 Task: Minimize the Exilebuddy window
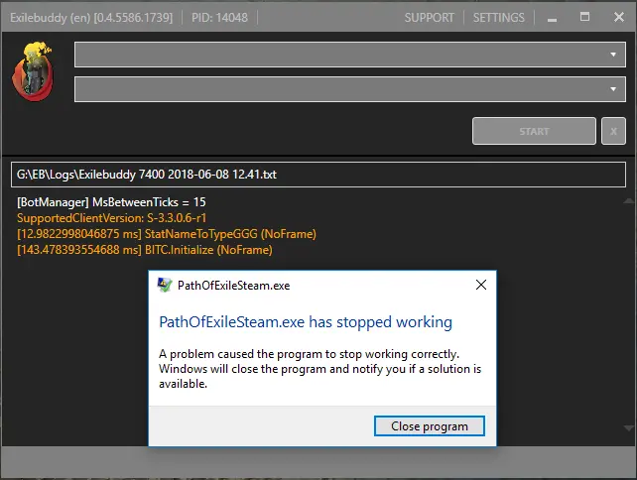(x=552, y=18)
